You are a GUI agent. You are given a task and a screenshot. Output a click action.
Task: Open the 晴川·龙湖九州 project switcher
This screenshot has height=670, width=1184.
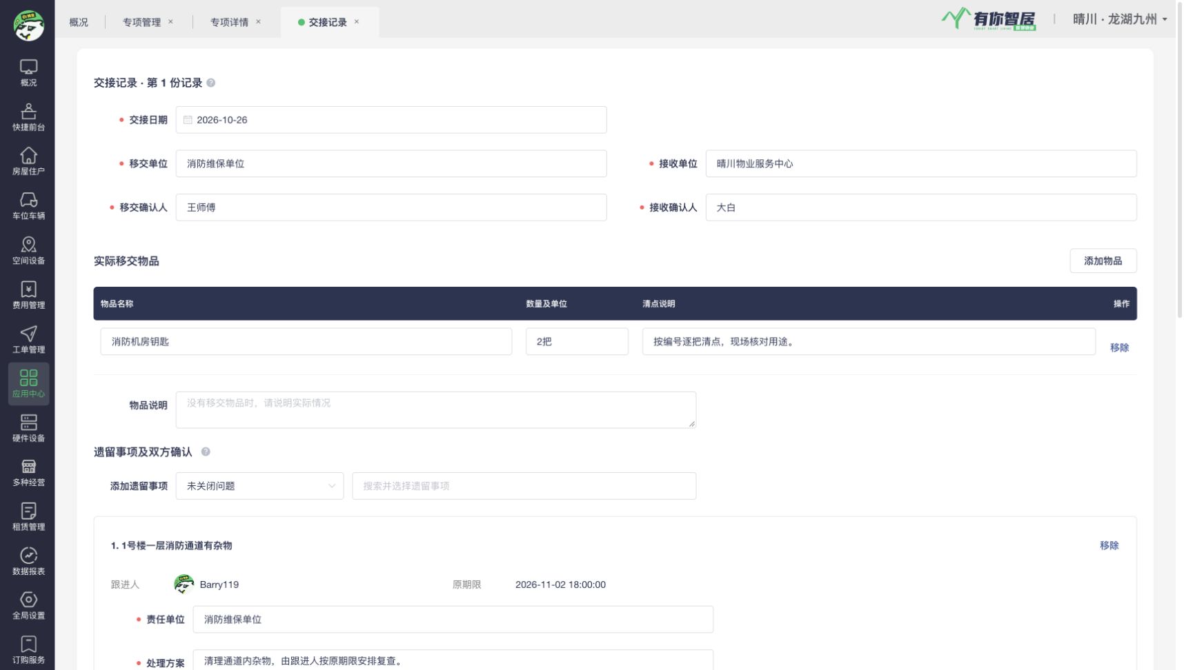1120,19
